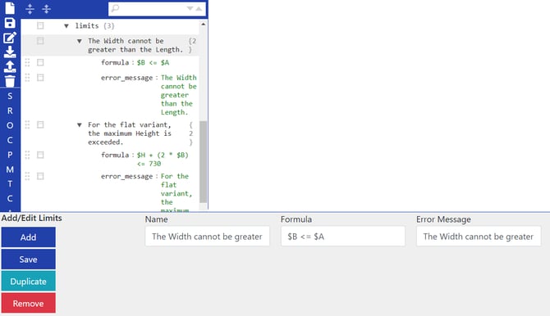Click the trash delete icon
The width and height of the screenshot is (550, 316).
10,81
